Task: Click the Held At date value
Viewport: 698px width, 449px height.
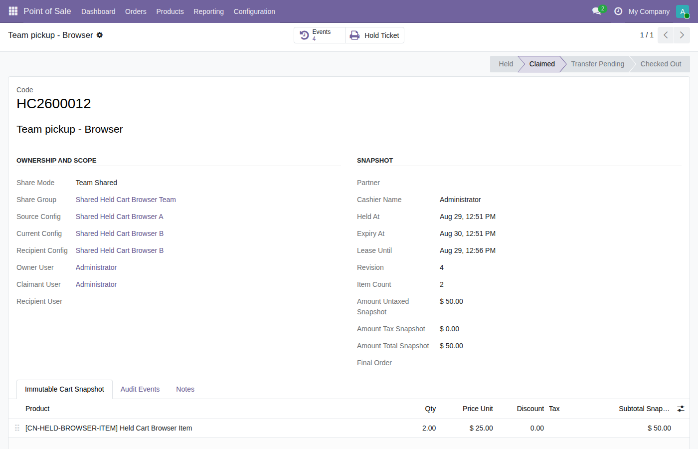Action: [x=468, y=217]
